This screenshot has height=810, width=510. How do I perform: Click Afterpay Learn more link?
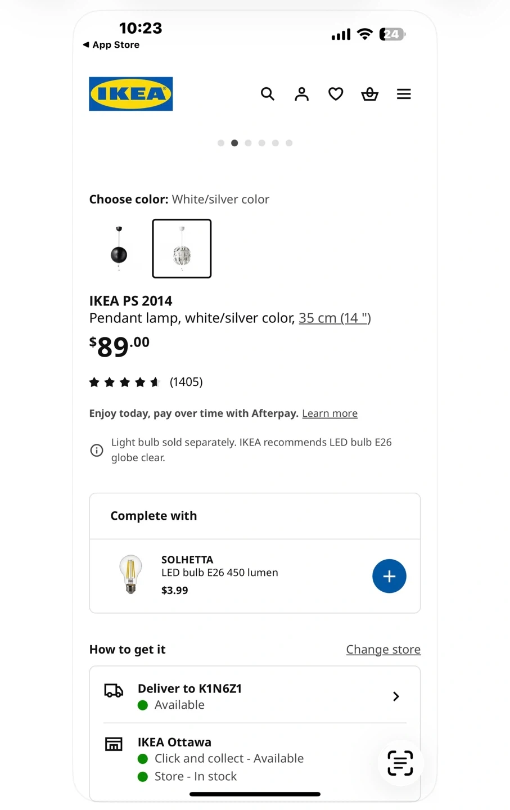click(x=330, y=413)
